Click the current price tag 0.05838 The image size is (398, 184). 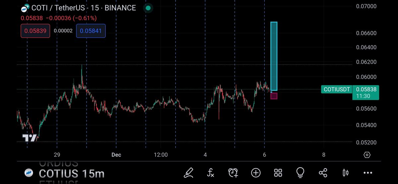(366, 92)
